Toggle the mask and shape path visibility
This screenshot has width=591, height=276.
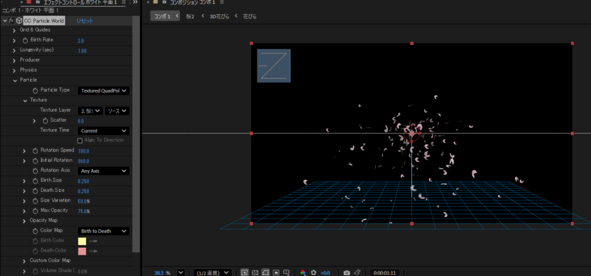(265, 272)
